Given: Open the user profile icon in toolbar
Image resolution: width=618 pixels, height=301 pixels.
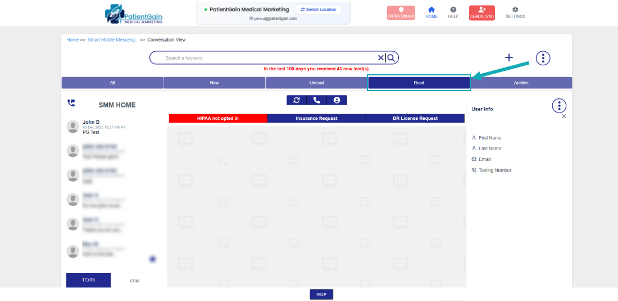Looking at the screenshot, I should tap(337, 100).
